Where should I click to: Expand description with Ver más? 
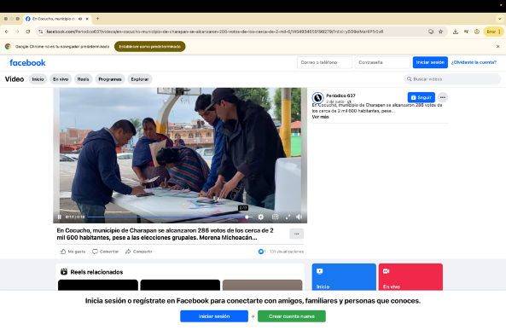pyautogui.click(x=320, y=117)
